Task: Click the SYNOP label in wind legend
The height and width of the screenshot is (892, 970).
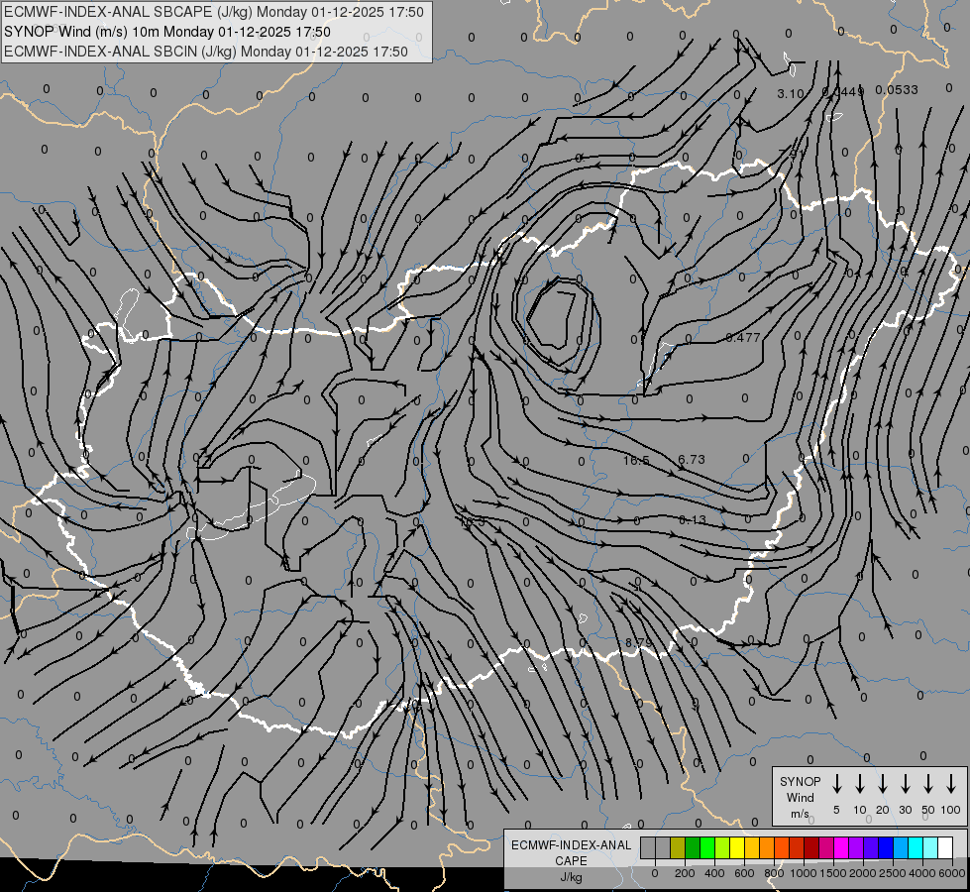Action: 800,782
